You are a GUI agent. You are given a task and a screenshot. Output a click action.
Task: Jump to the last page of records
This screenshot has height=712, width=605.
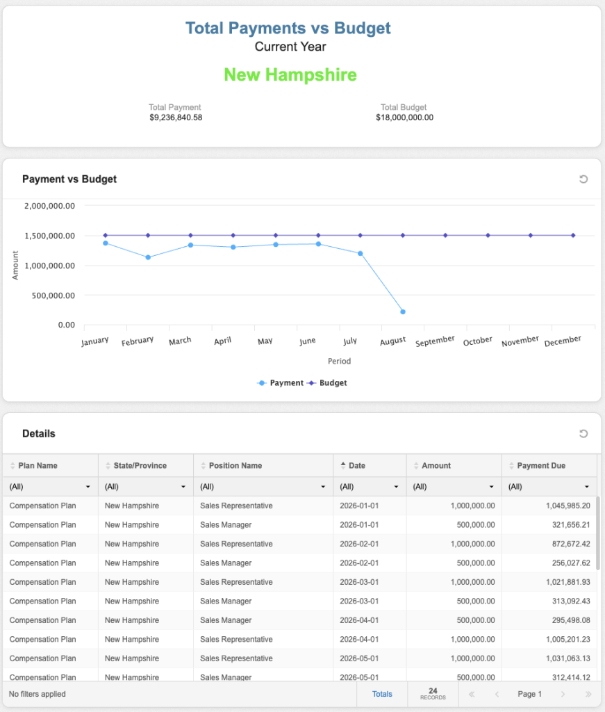pyautogui.click(x=588, y=694)
